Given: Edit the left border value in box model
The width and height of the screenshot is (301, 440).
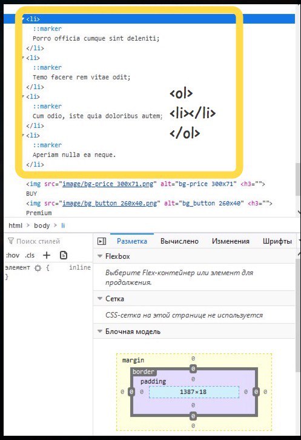Looking at the screenshot, I should click(131, 392).
